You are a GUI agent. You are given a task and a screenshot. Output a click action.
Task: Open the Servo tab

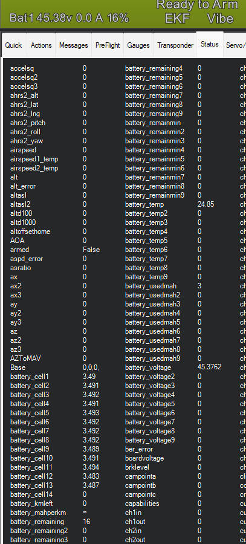236,45
